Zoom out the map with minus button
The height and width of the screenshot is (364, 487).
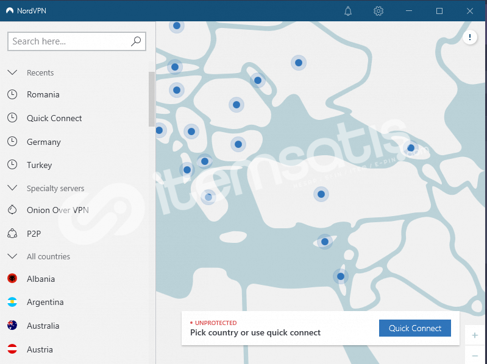tap(475, 355)
